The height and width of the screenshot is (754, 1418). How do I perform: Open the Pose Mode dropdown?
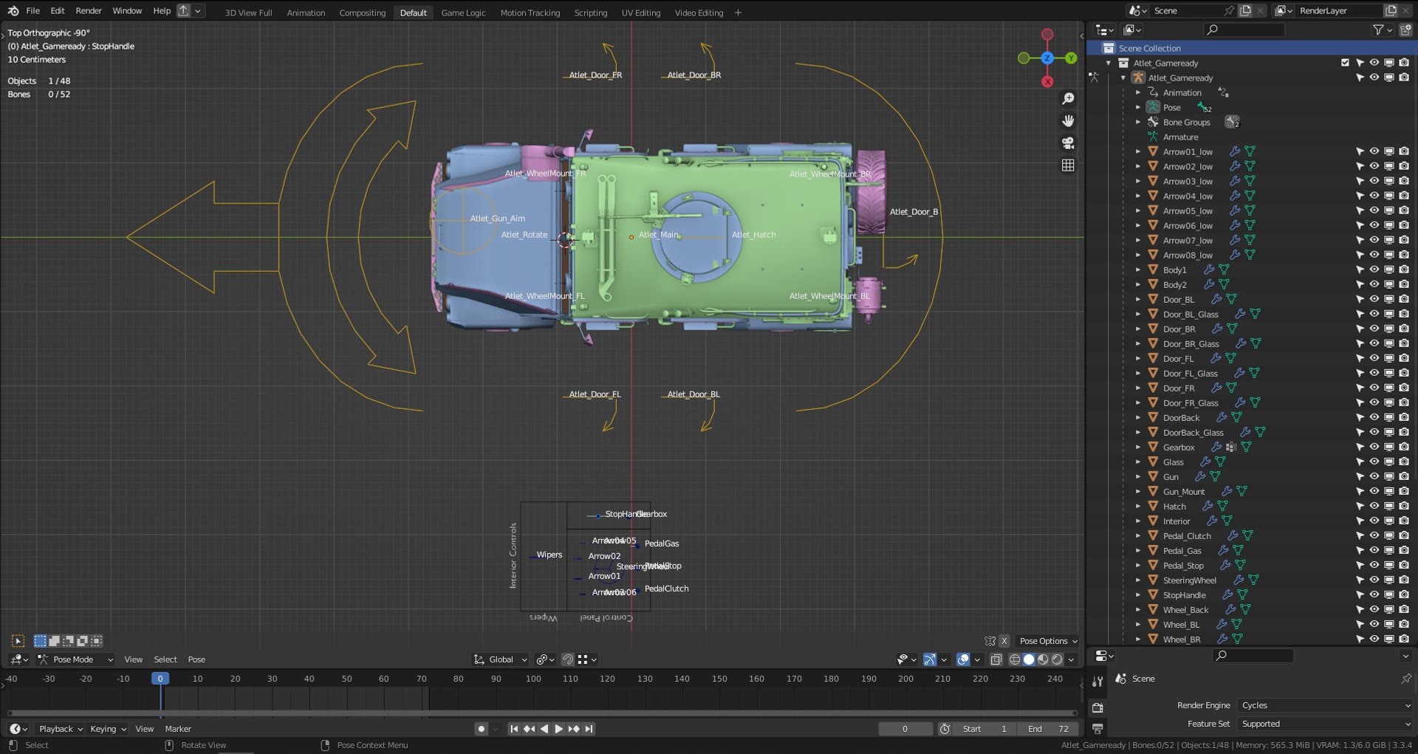[x=75, y=659]
